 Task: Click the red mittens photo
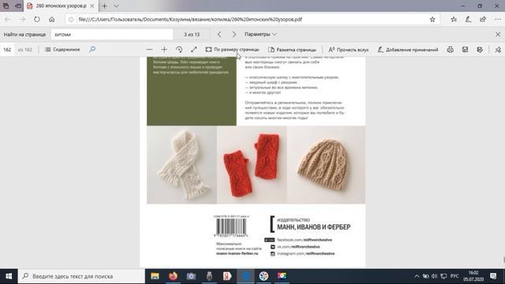click(x=252, y=165)
